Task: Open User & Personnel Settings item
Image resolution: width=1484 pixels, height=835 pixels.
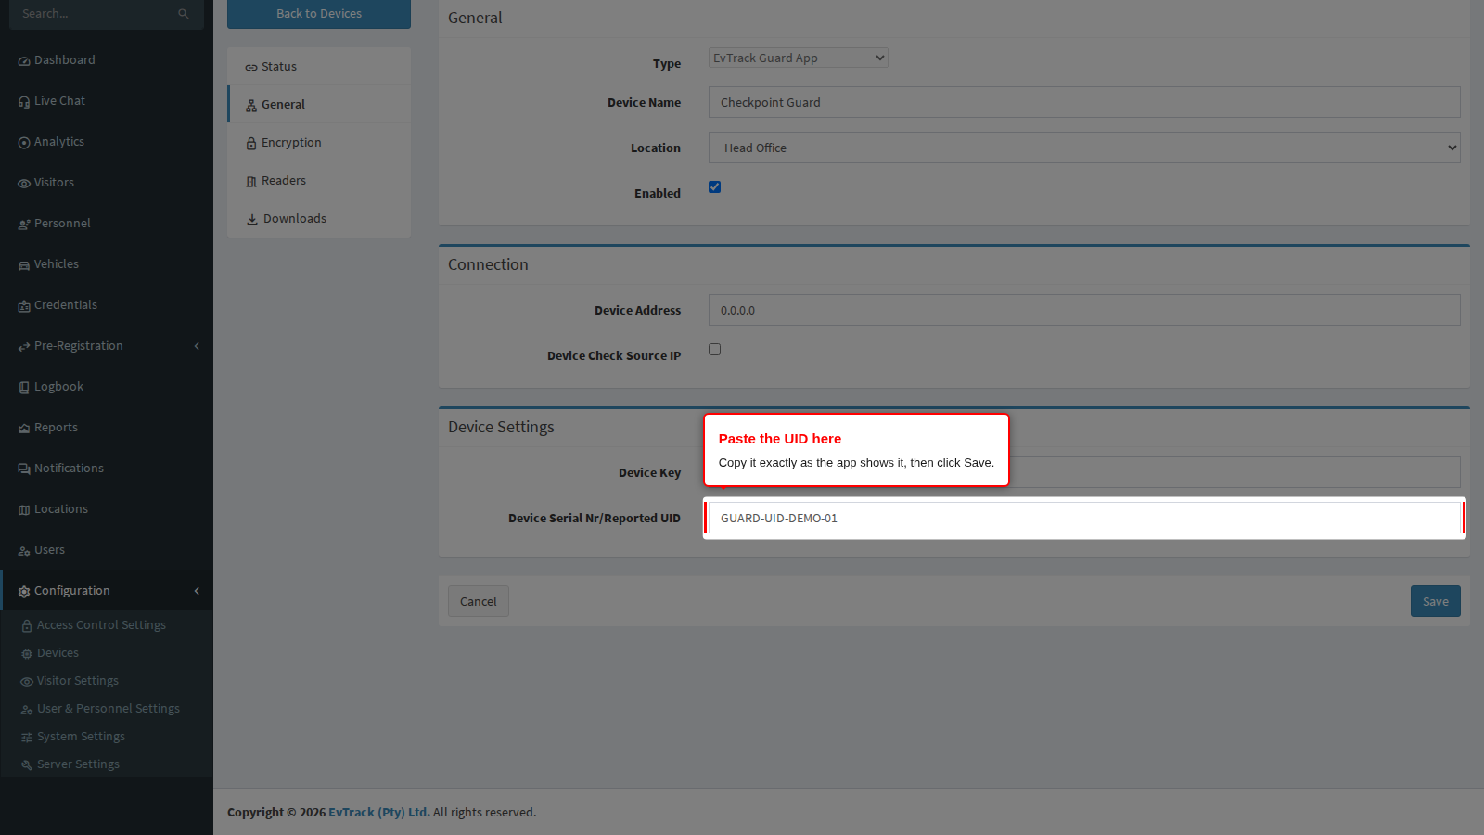Action: (109, 709)
